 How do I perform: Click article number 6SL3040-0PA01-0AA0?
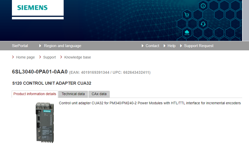point(40,72)
